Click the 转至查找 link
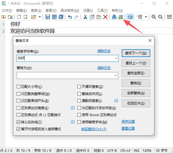This screenshot has height=154, width=173. click(94, 129)
